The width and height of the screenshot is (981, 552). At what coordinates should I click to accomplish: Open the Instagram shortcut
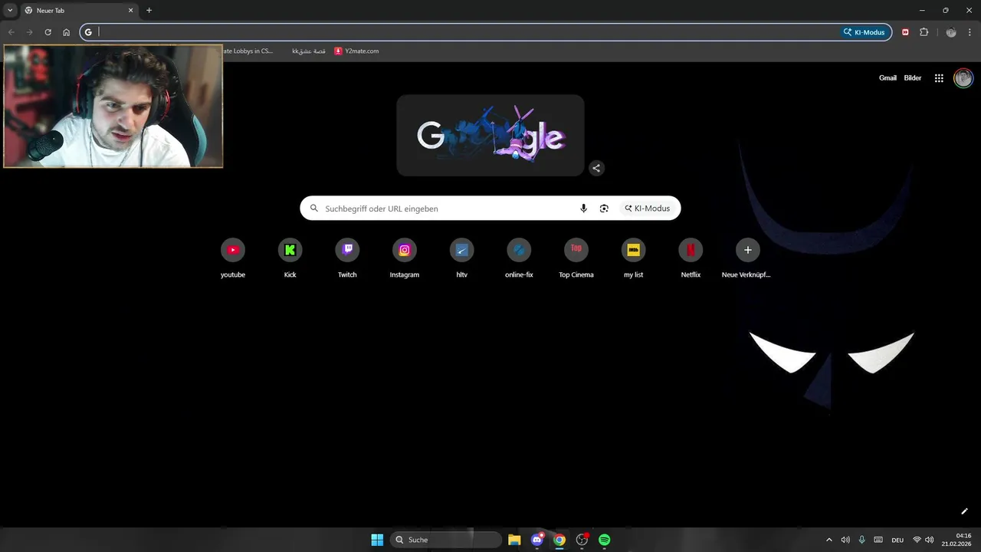click(x=405, y=258)
